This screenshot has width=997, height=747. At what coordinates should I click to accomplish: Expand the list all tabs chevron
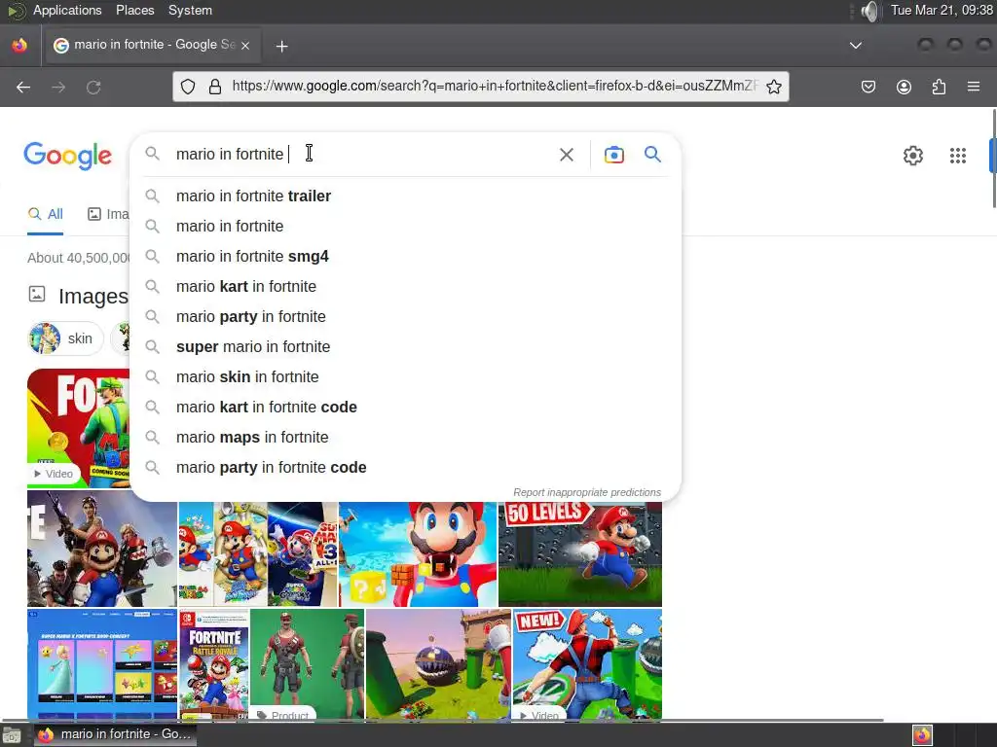[856, 45]
